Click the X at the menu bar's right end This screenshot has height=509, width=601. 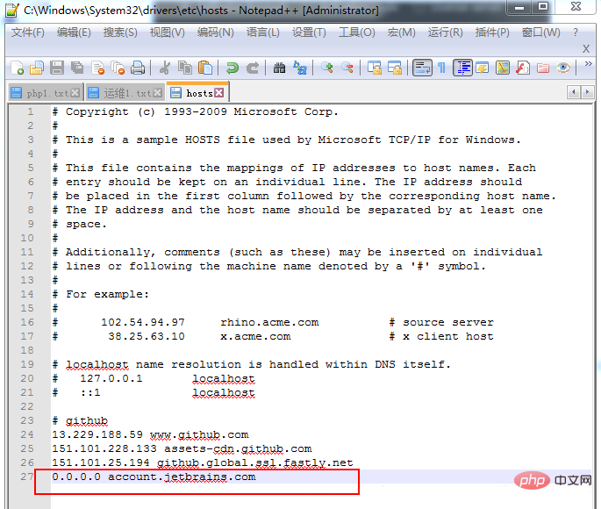click(x=586, y=49)
